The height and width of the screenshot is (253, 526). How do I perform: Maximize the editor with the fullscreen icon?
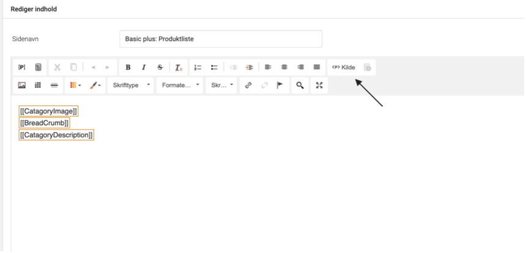pos(319,86)
